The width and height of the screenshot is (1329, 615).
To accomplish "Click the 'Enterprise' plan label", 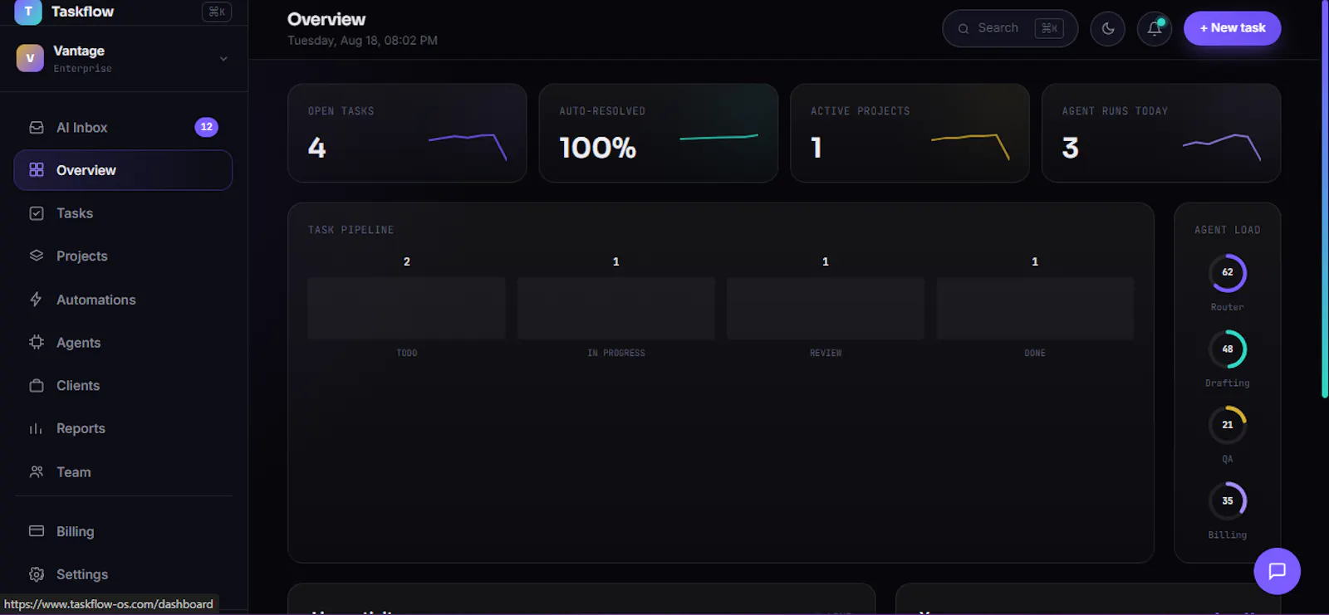I will (x=82, y=69).
